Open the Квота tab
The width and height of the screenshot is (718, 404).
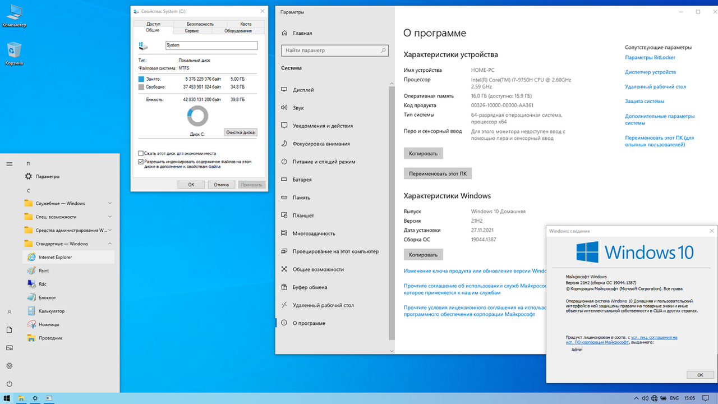(246, 24)
